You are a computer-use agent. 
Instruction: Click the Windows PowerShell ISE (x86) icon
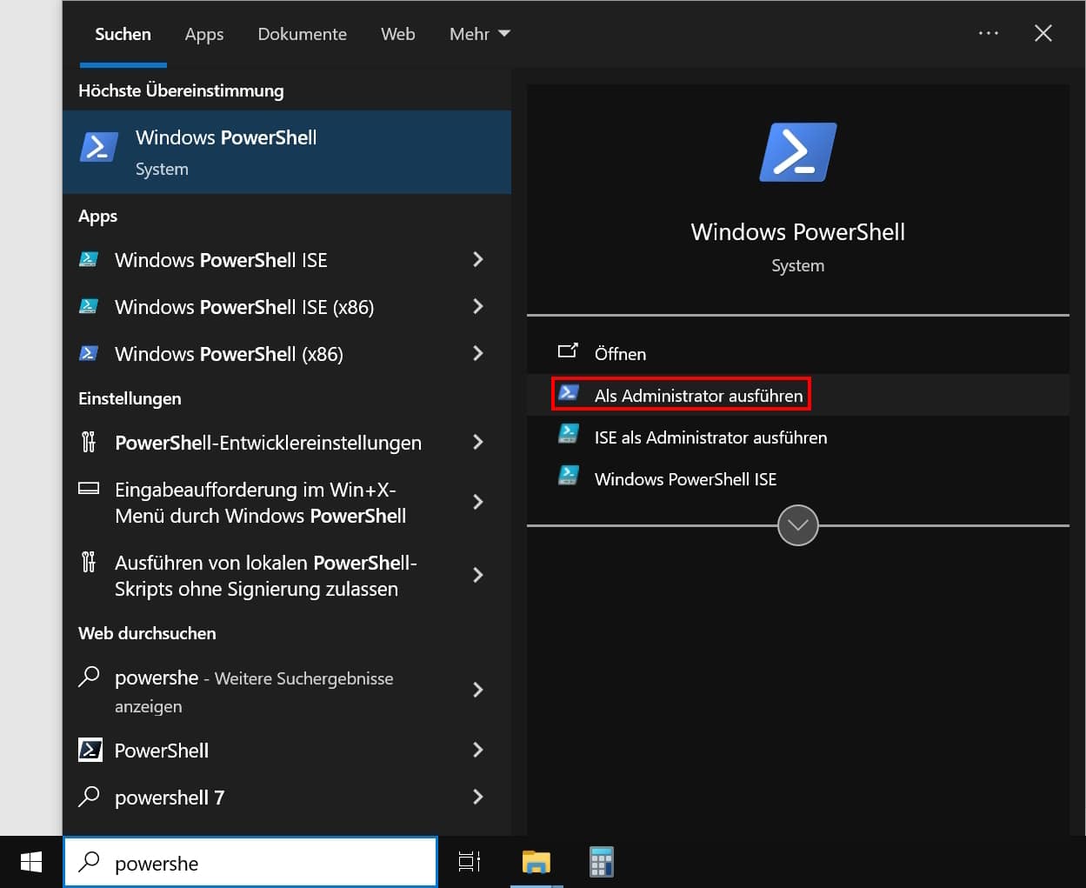coord(89,306)
